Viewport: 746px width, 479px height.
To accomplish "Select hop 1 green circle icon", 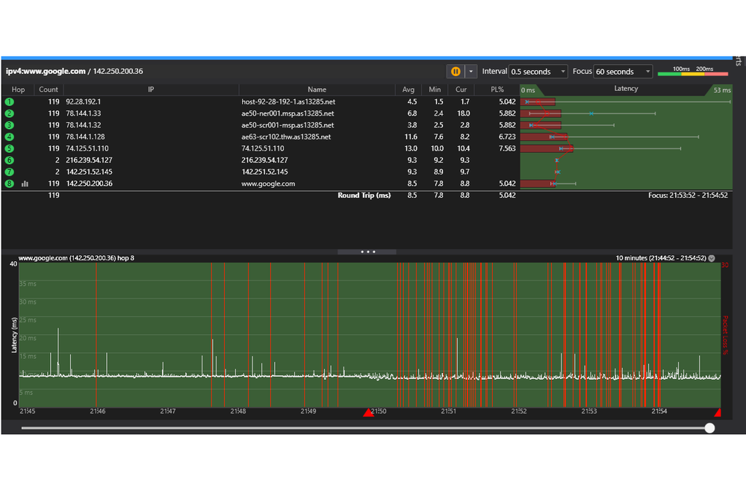I will (10, 101).
